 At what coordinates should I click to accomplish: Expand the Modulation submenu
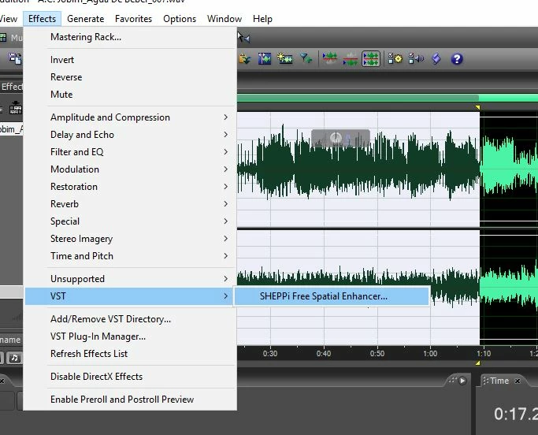[131, 169]
